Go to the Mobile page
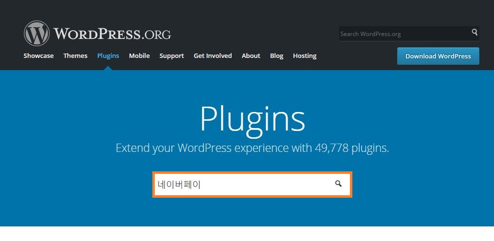This screenshot has width=494, height=241. click(x=139, y=56)
